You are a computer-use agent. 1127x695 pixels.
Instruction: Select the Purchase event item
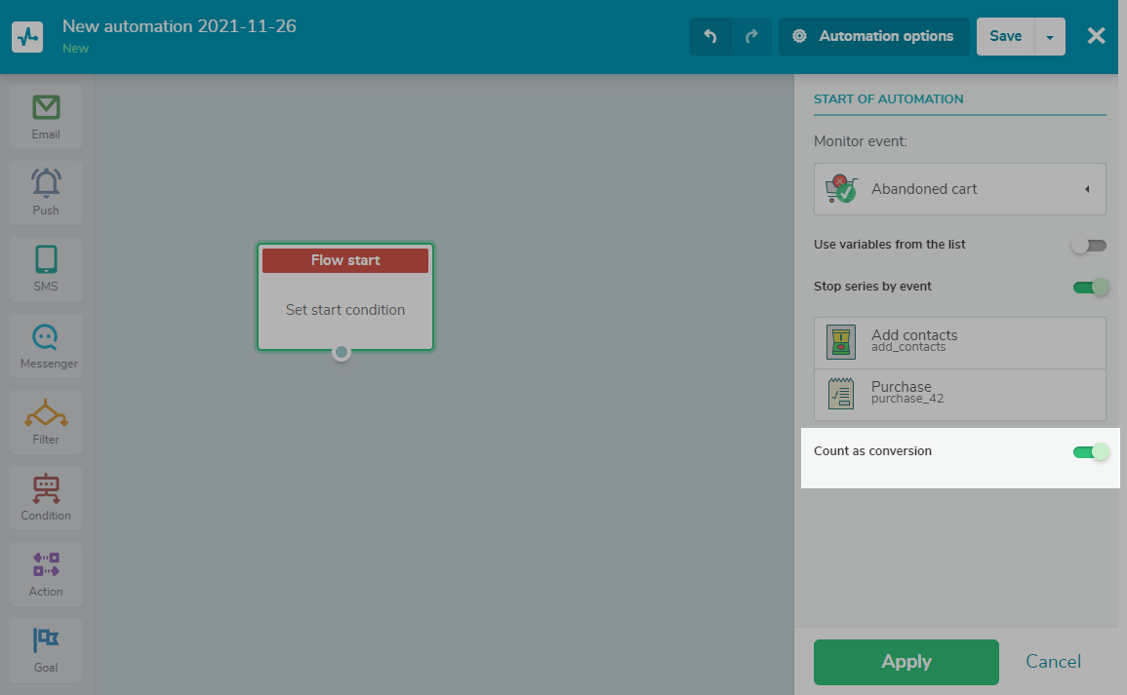(x=959, y=394)
